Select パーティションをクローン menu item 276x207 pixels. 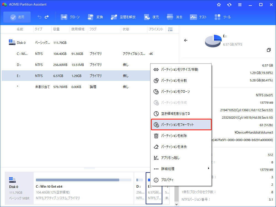181,92
